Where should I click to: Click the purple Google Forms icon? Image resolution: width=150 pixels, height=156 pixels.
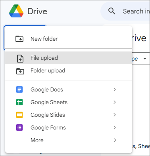coord(19,127)
